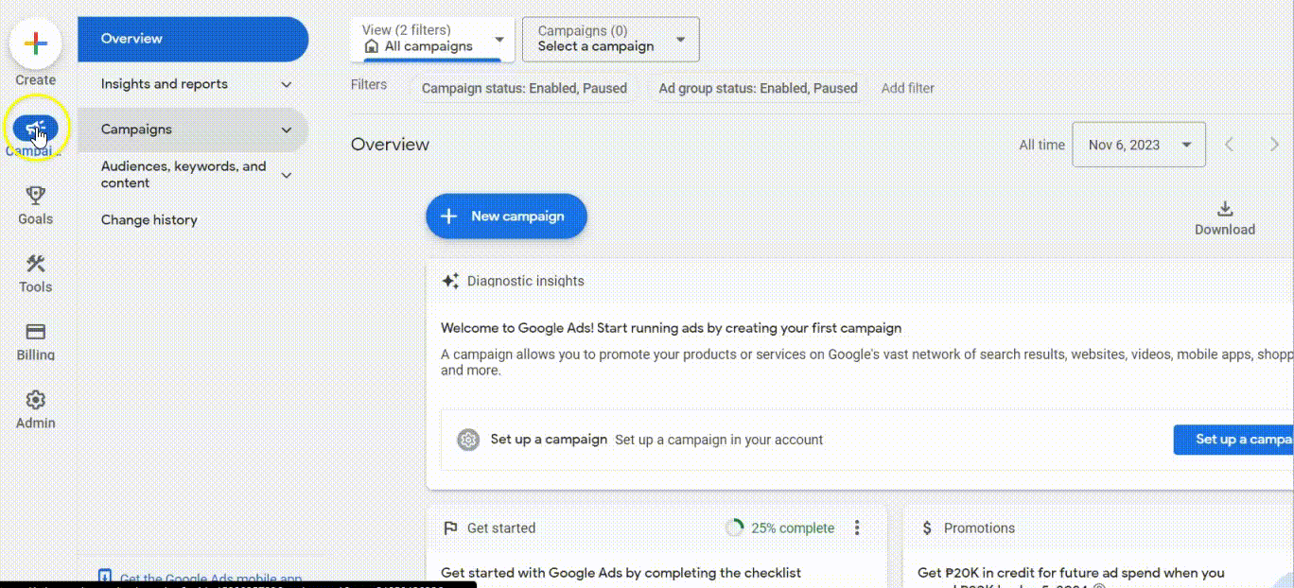Open the All campaigns view dropdown
This screenshot has height=588, width=1294.
[x=432, y=39]
